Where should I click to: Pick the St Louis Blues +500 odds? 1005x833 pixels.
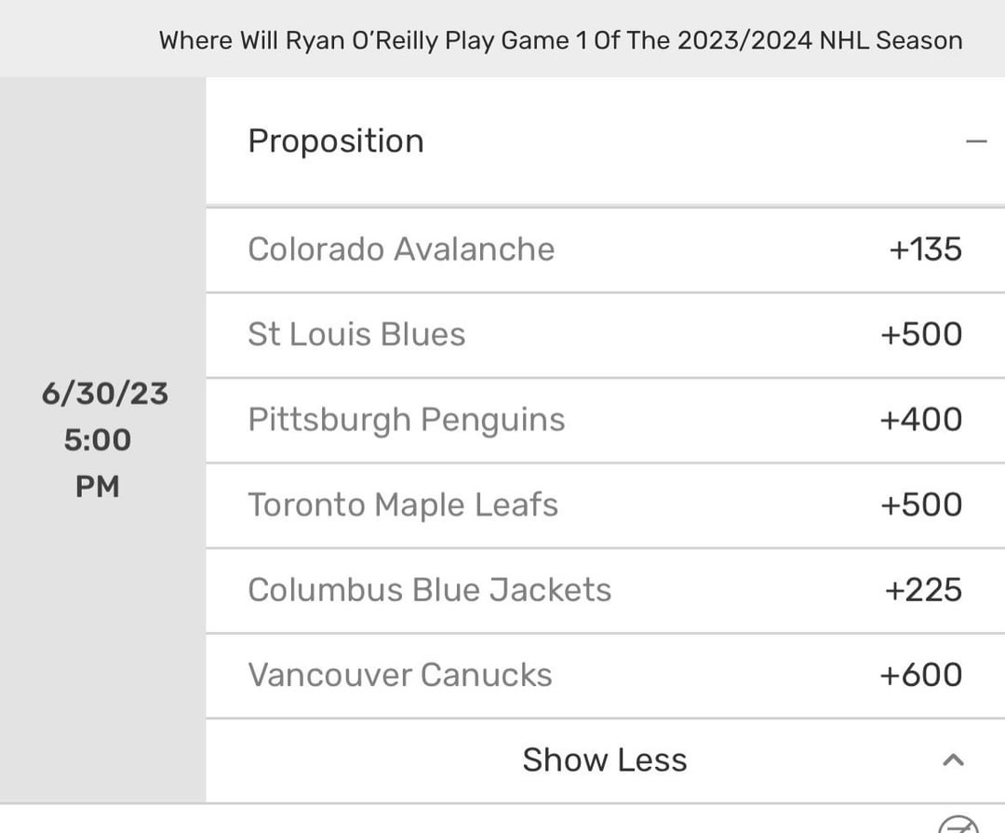pyautogui.click(x=921, y=335)
